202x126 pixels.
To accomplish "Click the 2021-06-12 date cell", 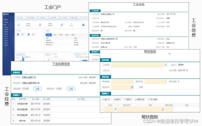I will pyautogui.click(x=36, y=115).
